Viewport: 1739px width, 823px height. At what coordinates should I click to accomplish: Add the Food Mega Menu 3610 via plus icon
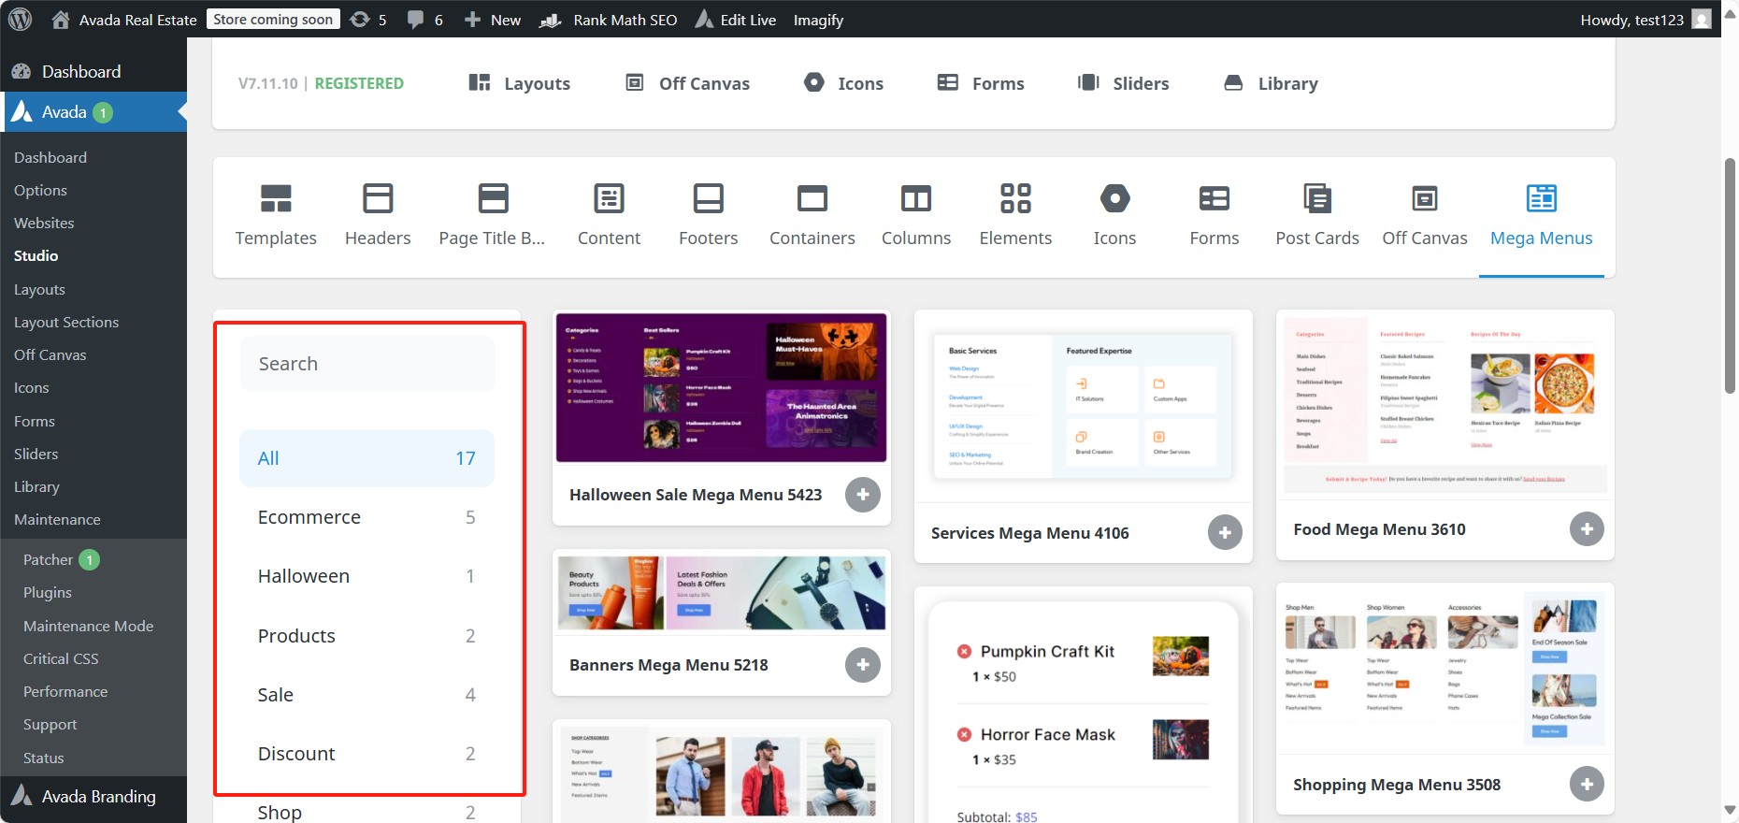coord(1586,529)
